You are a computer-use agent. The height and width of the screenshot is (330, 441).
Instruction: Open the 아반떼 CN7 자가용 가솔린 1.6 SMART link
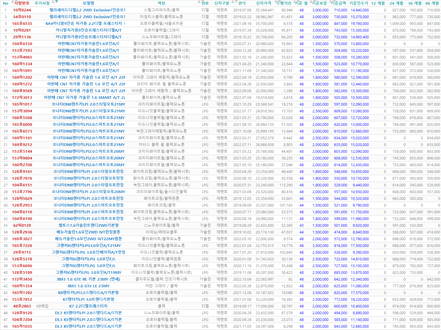84,98
